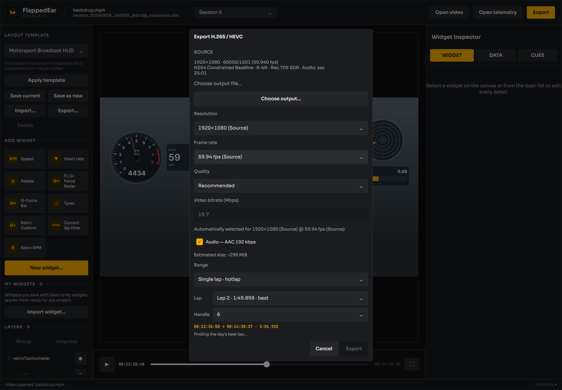Add a Tyres widget
Image resolution: width=562 pixels, height=390 pixels.
tap(68, 203)
